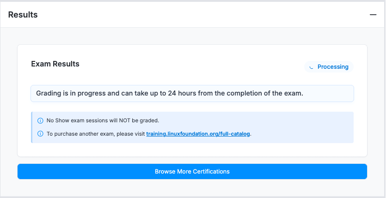Click the blue left border of notice box
Screen dimensions: 386x198
[32, 127]
